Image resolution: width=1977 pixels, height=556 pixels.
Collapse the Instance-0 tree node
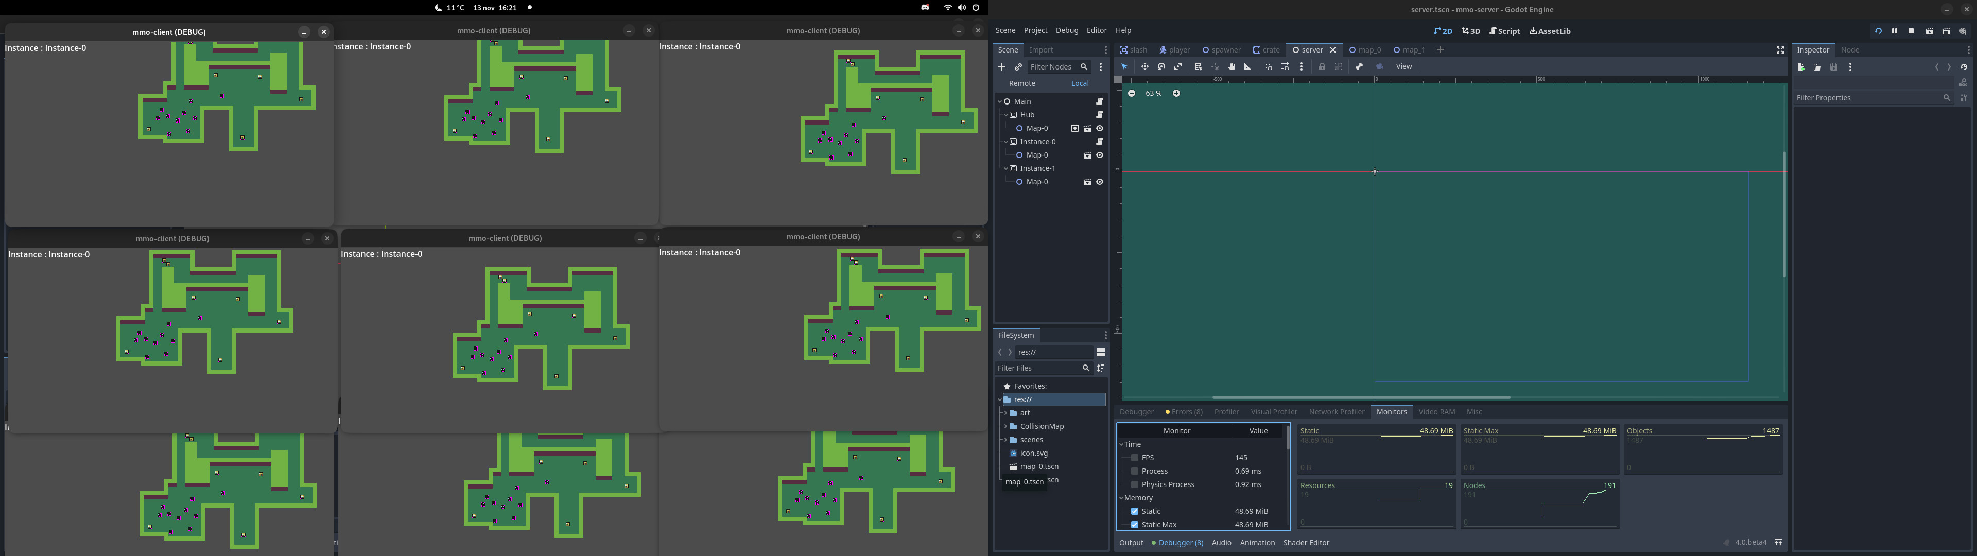(1005, 142)
